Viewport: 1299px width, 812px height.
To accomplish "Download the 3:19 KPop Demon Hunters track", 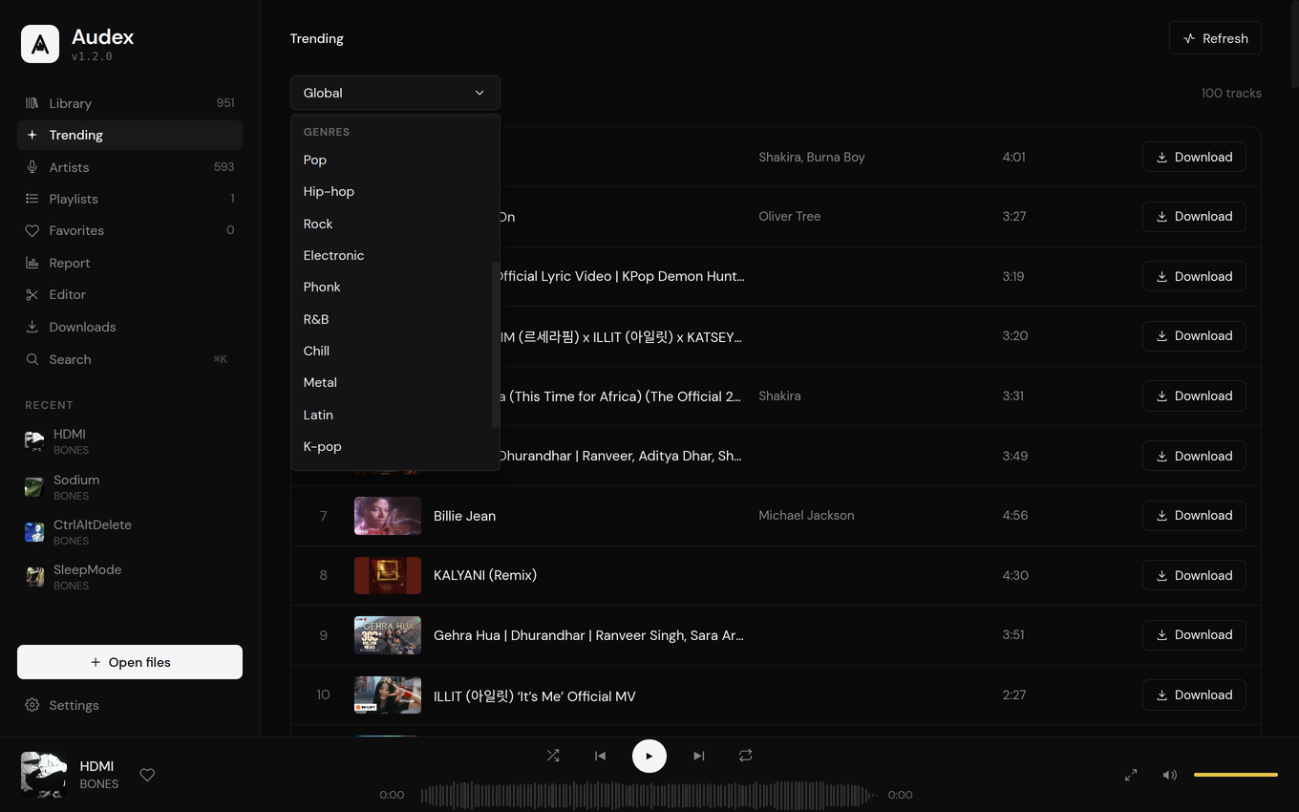I will click(x=1194, y=276).
